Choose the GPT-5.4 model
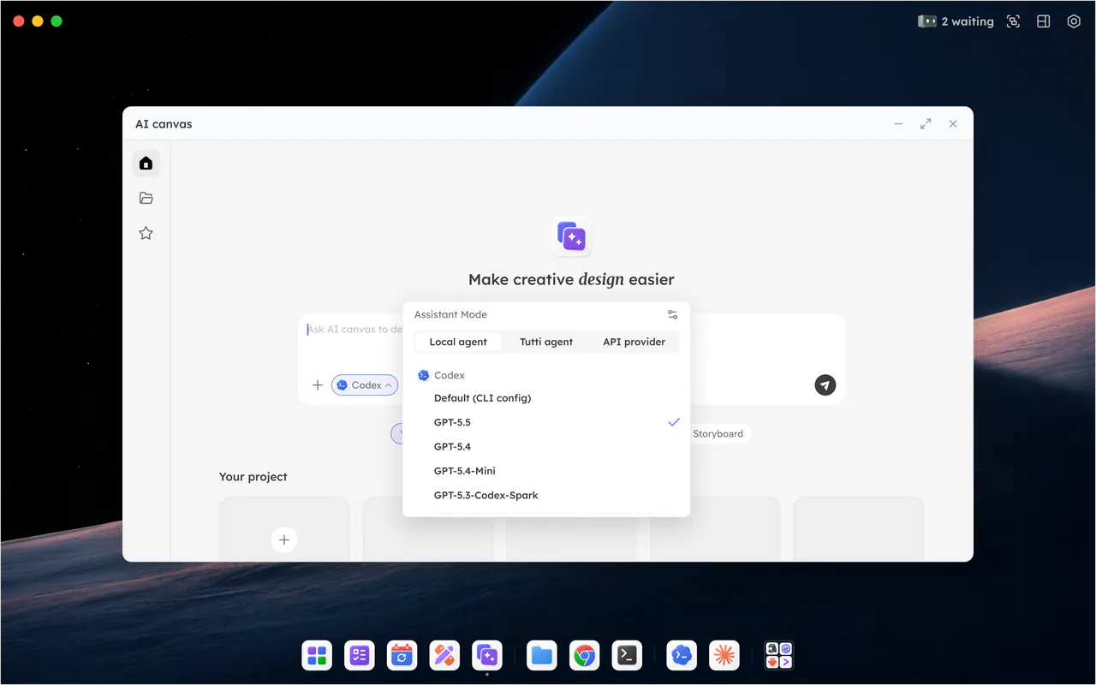 tap(546, 446)
